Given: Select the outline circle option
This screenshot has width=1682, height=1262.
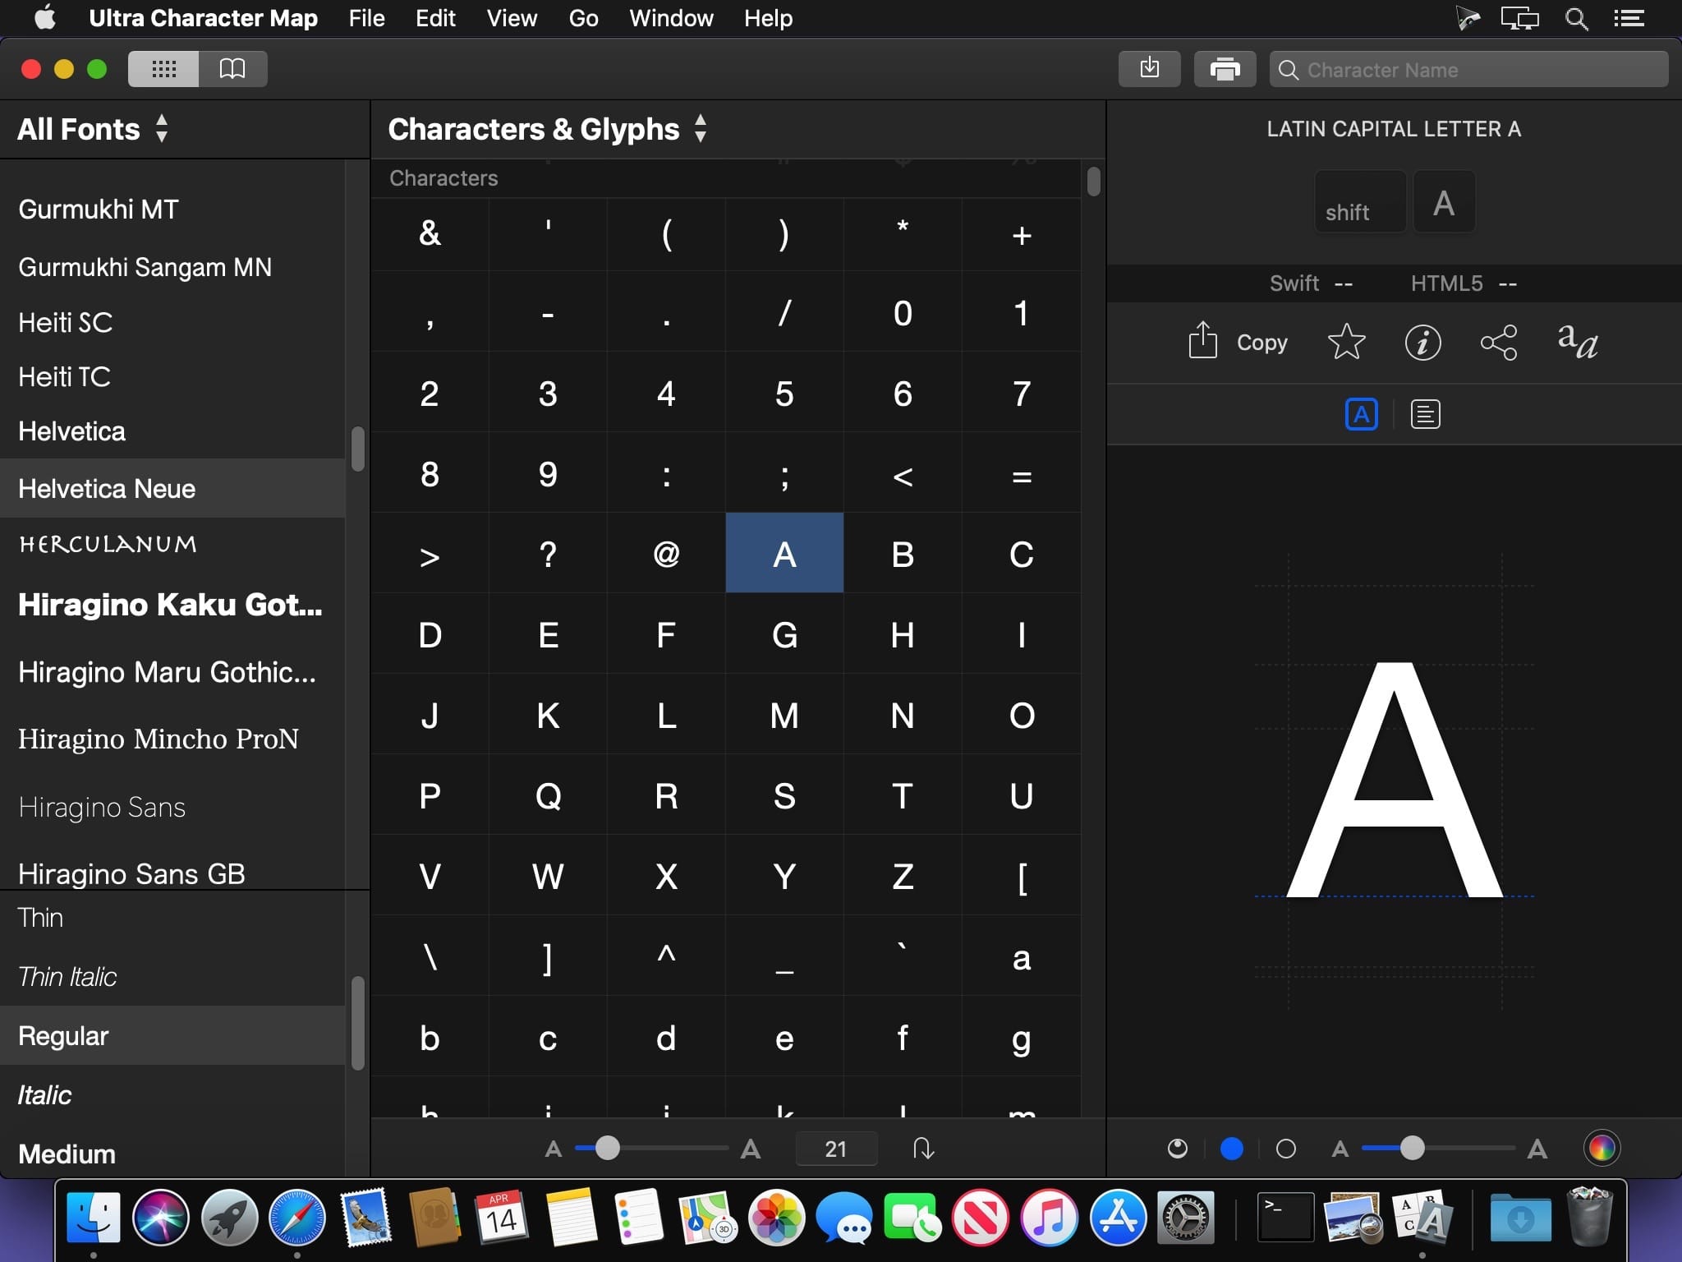Looking at the screenshot, I should (x=1286, y=1149).
